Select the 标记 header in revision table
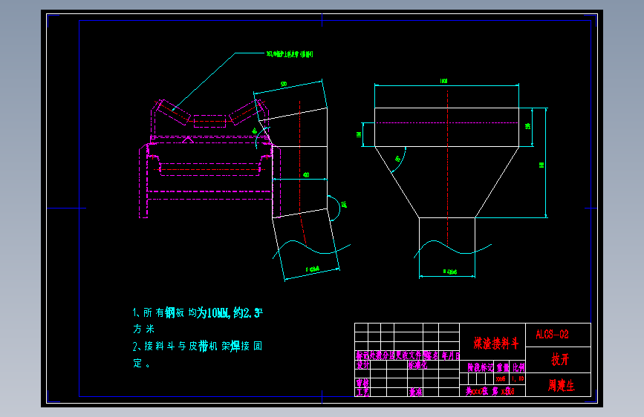 click(x=362, y=355)
